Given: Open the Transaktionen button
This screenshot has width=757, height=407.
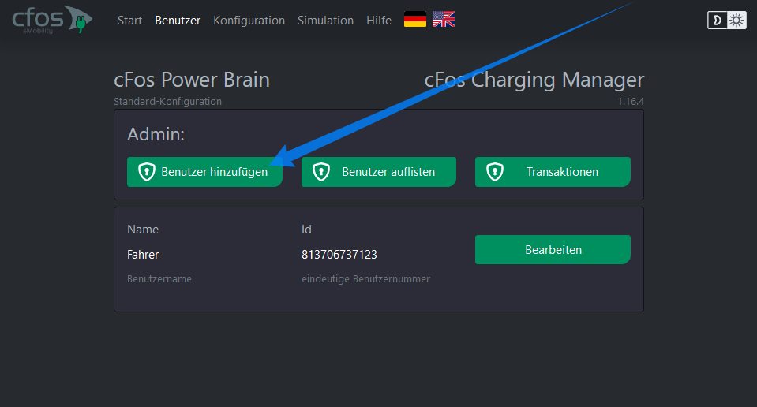Looking at the screenshot, I should click(553, 172).
